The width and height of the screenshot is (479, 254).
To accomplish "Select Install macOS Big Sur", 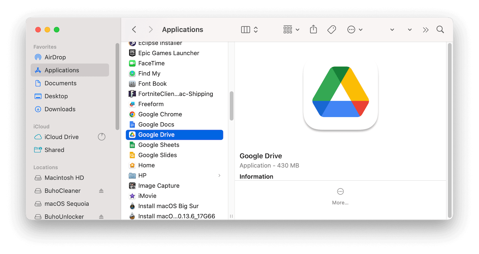I will coord(175,206).
